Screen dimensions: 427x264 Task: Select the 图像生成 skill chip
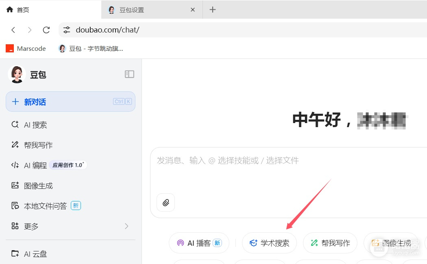click(x=391, y=243)
